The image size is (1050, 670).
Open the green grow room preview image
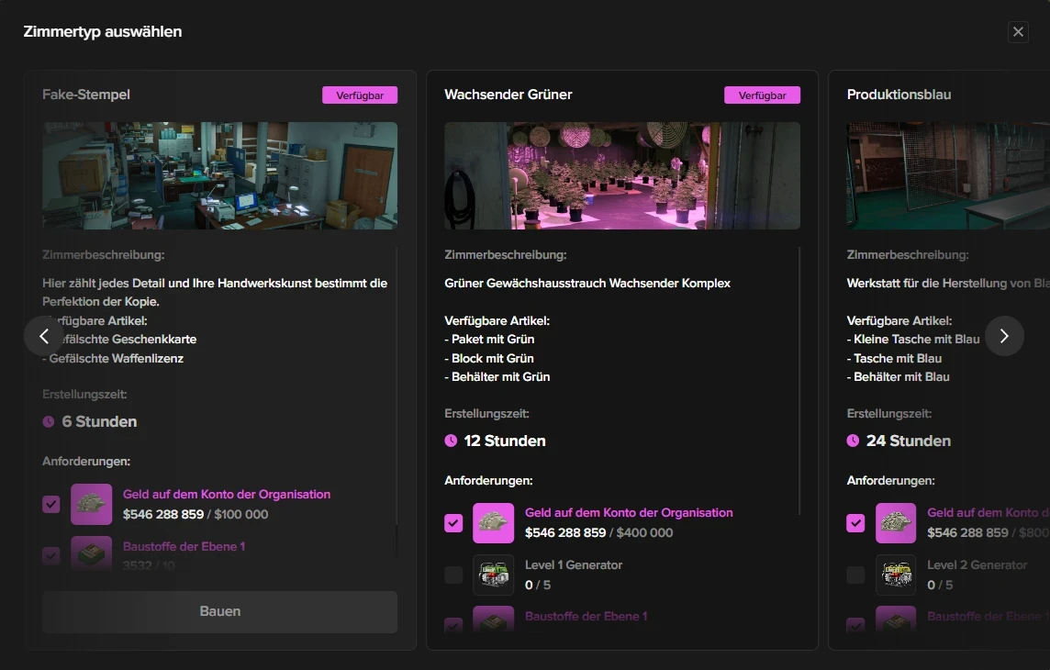[622, 175]
